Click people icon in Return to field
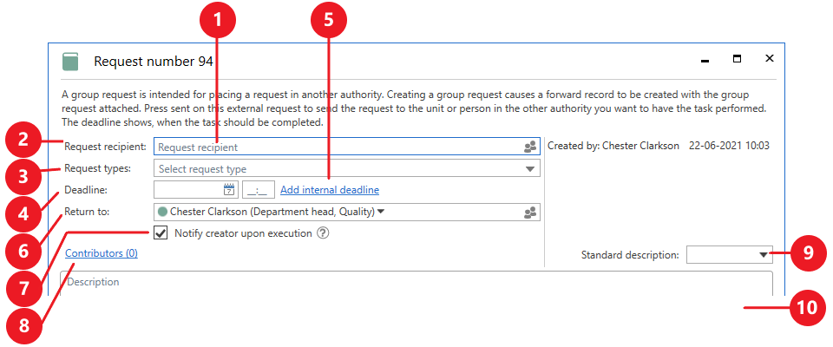This screenshot has height=347, width=833. tap(530, 212)
